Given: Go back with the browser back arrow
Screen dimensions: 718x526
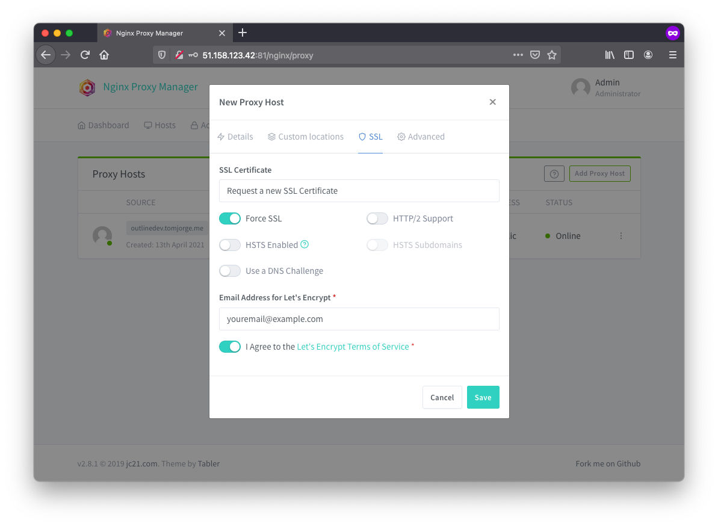Looking at the screenshot, I should point(46,55).
